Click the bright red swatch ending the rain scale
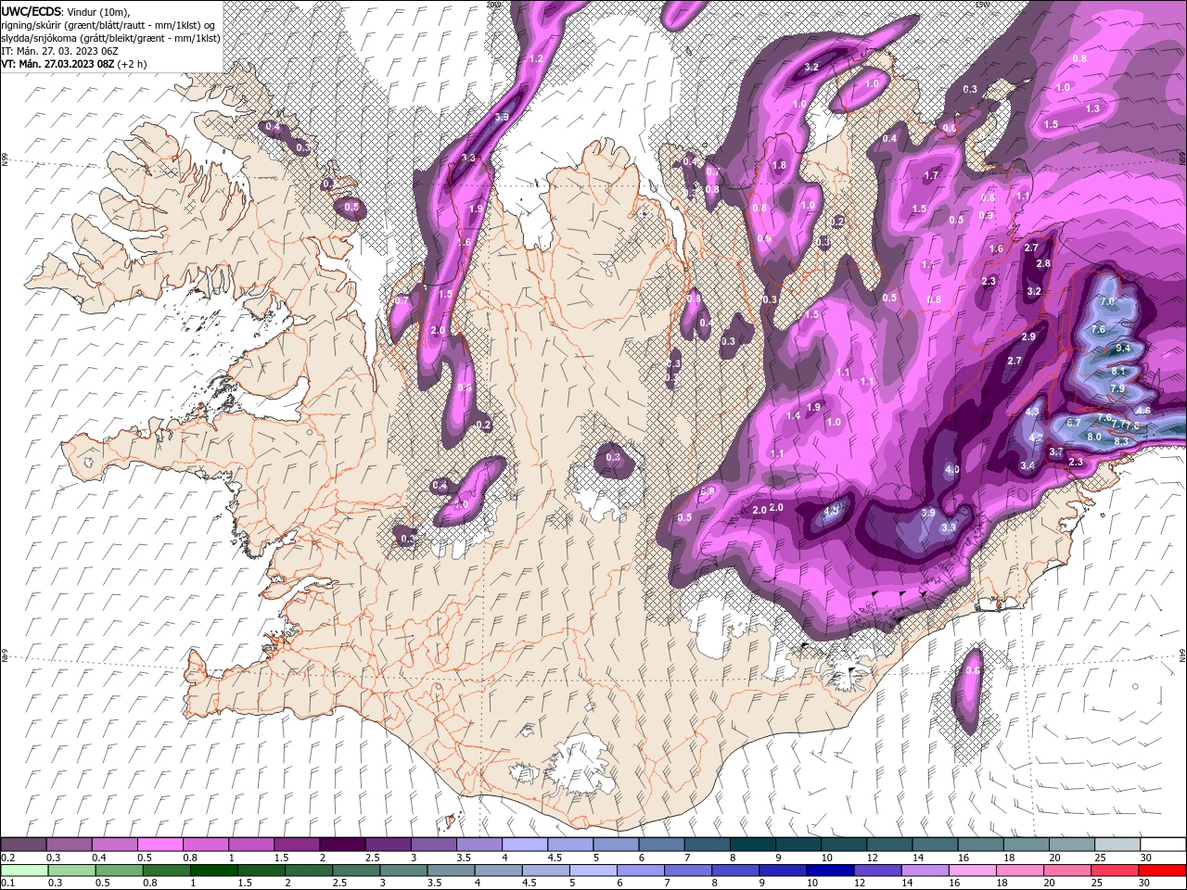 [1162, 871]
